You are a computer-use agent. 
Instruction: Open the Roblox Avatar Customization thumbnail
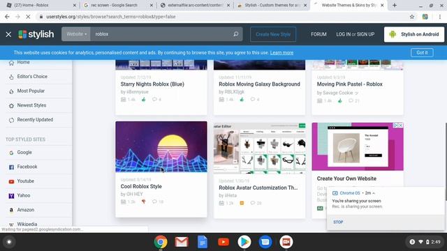(259, 148)
